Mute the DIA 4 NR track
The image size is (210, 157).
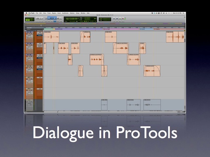32,68
